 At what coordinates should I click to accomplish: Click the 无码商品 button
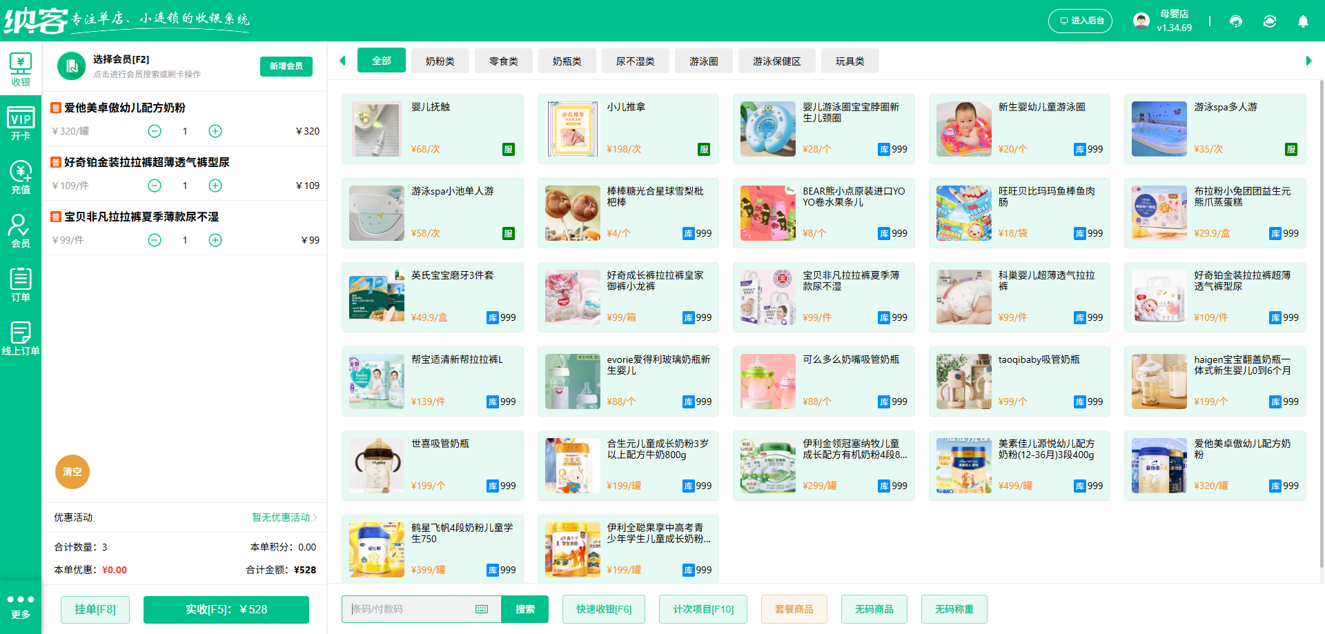[x=874, y=609]
